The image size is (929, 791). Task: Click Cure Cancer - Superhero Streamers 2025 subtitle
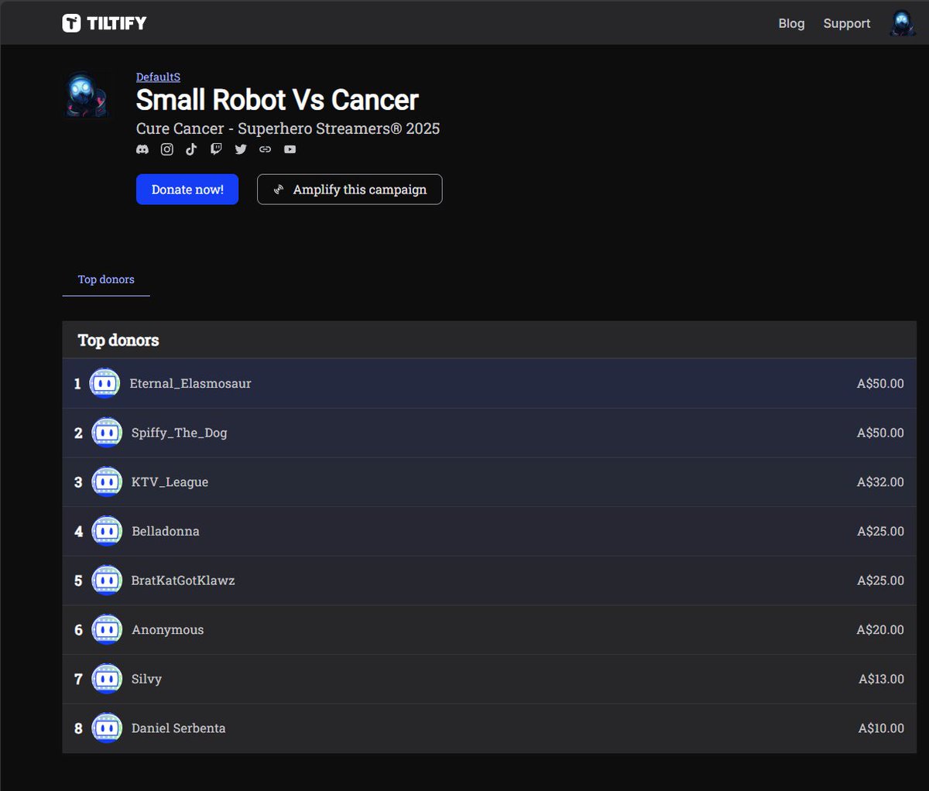(x=288, y=128)
